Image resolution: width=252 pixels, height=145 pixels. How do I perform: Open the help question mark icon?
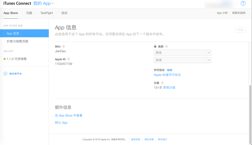point(243,3)
